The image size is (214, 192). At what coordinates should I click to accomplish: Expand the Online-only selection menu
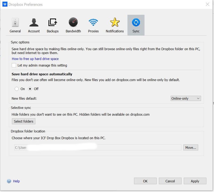(198, 98)
